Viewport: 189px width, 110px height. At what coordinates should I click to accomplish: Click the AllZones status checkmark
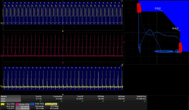click(x=124, y=101)
